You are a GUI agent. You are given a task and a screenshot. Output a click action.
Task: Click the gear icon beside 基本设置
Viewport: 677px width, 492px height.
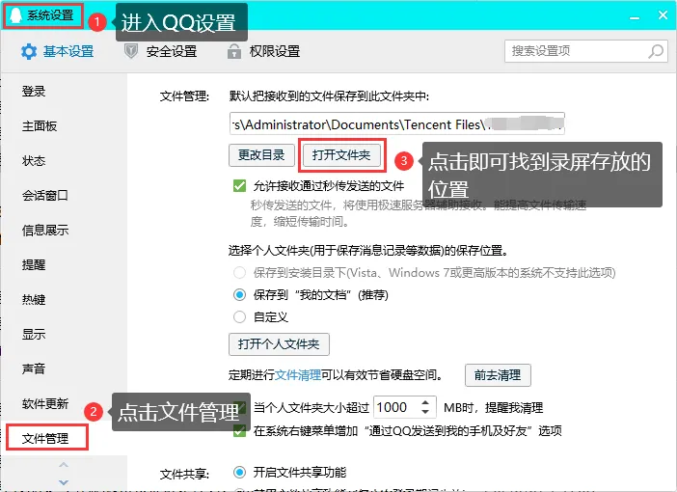pyautogui.click(x=29, y=51)
